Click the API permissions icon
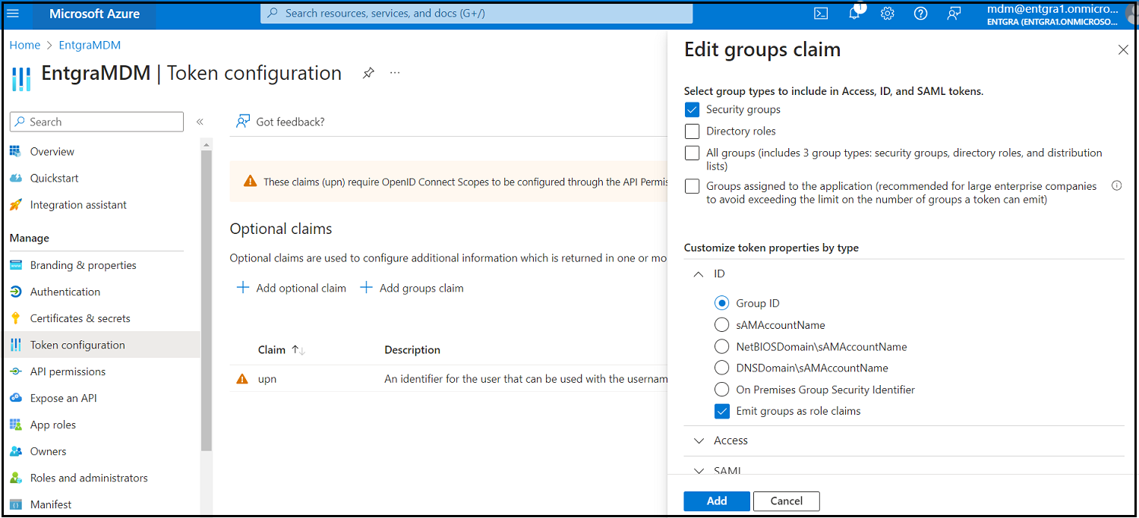Screen dimensions: 1139x518 coord(15,371)
